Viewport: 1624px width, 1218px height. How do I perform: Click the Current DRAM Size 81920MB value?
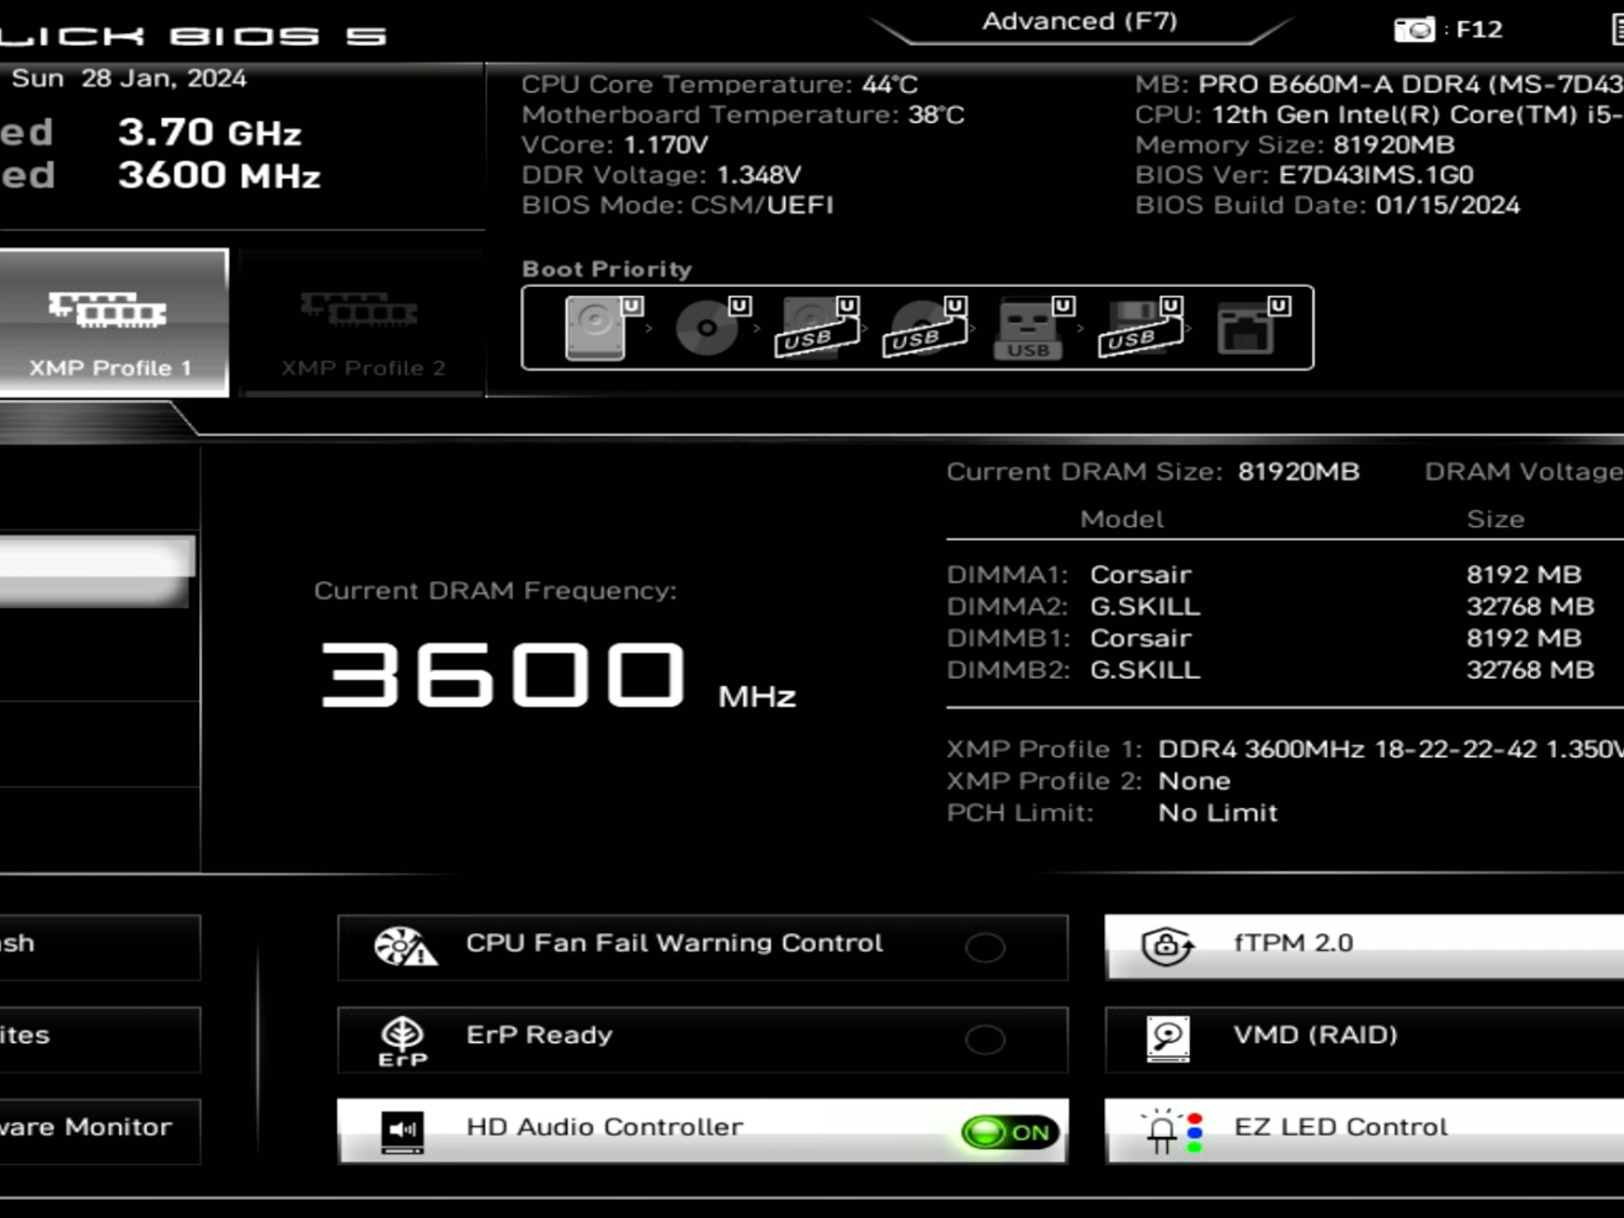pyautogui.click(x=1299, y=472)
